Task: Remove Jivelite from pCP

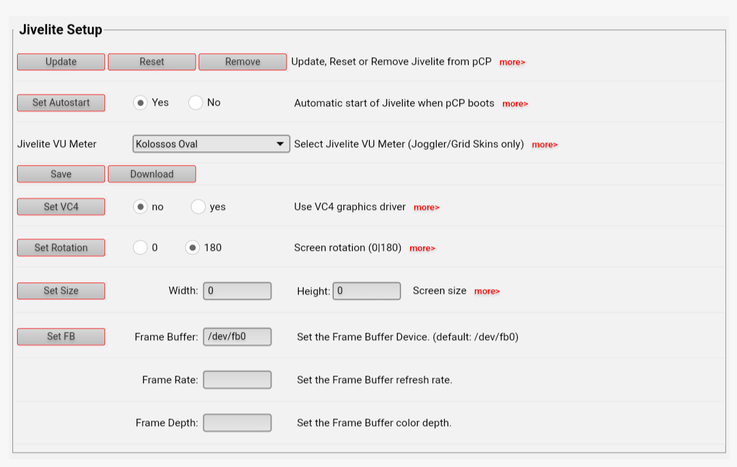Action: (242, 62)
